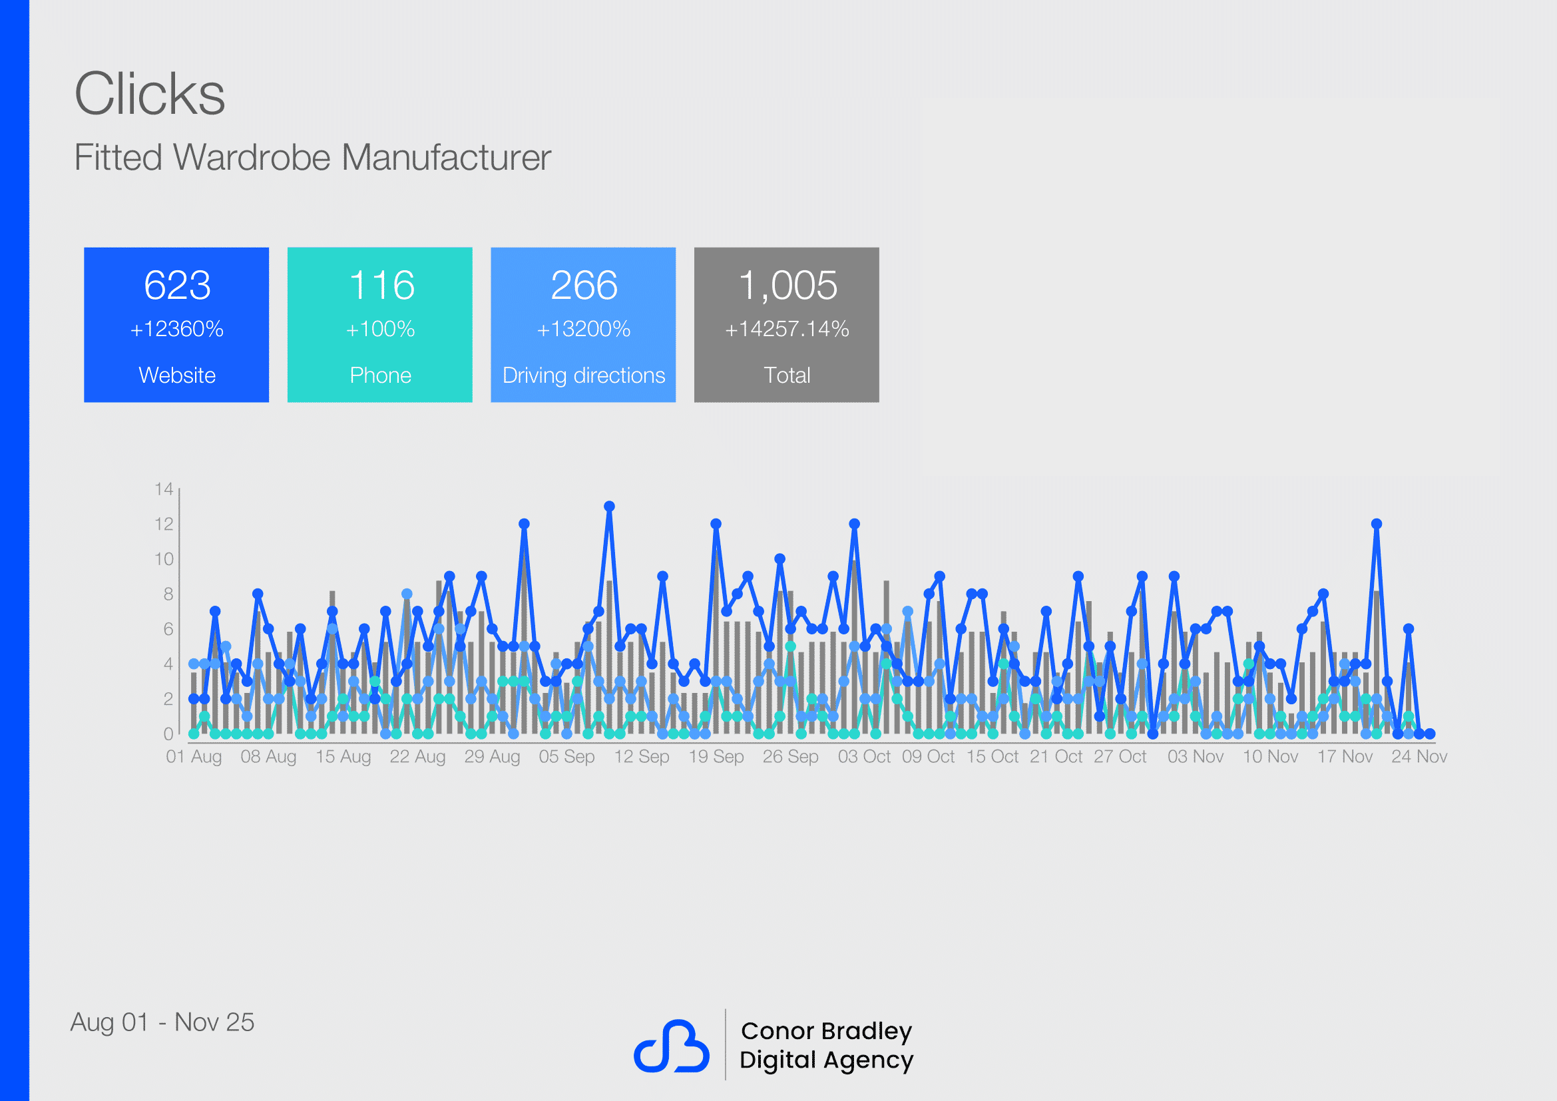This screenshot has width=1557, height=1101.
Task: Click the website peak data point at 13
Action: tap(609, 507)
